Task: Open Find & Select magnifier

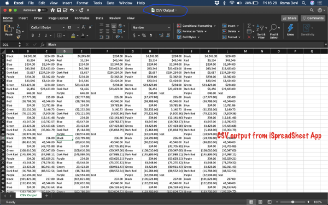Action: [274, 31]
